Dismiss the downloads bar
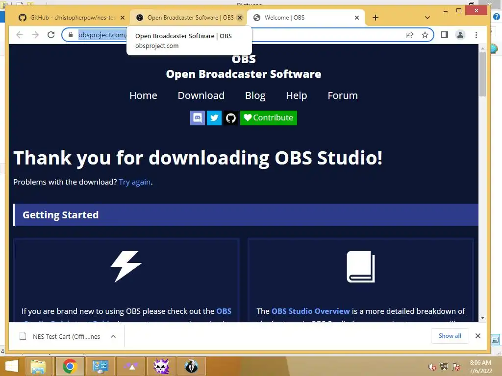Image resolution: width=502 pixels, height=376 pixels. (x=478, y=336)
